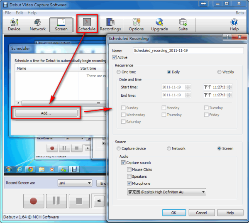The width and height of the screenshot is (249, 223).
Task: Check the Monday checkbox
Action: 164,108
